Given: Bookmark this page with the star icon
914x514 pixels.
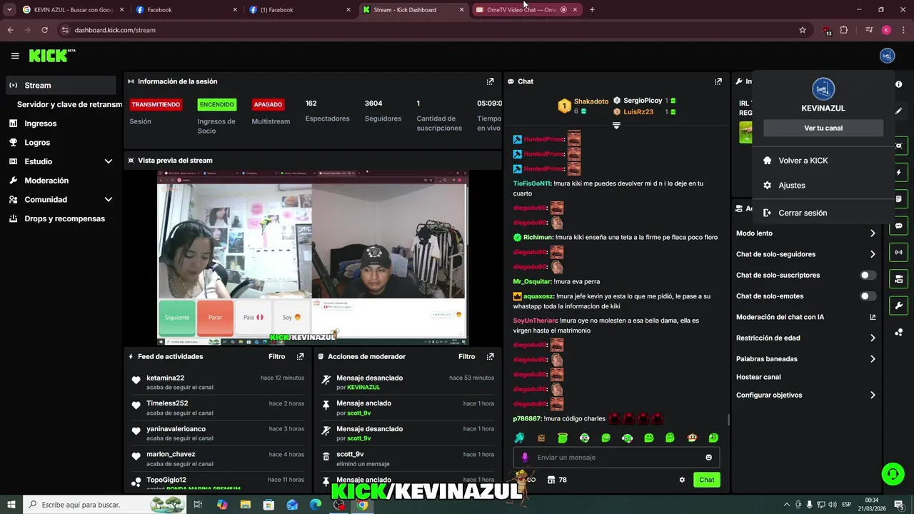Looking at the screenshot, I should click(803, 30).
